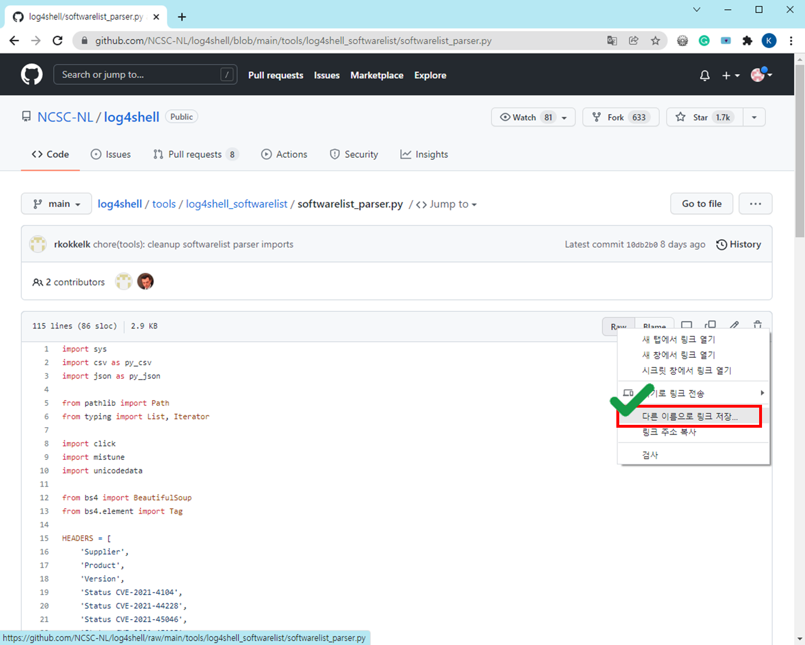The image size is (805, 645).
Task: Close the softwarelist_parser.py browser tab
Action: click(156, 17)
